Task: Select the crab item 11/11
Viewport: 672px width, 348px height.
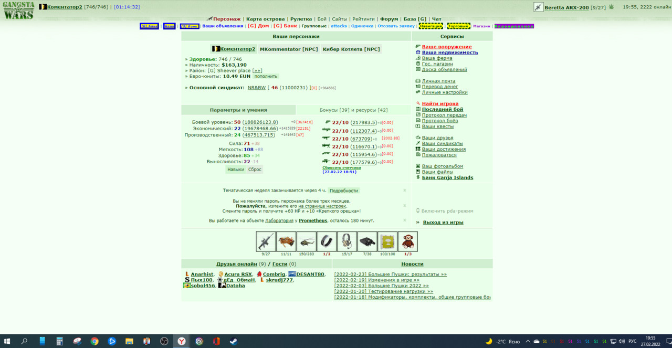Action: [286, 241]
